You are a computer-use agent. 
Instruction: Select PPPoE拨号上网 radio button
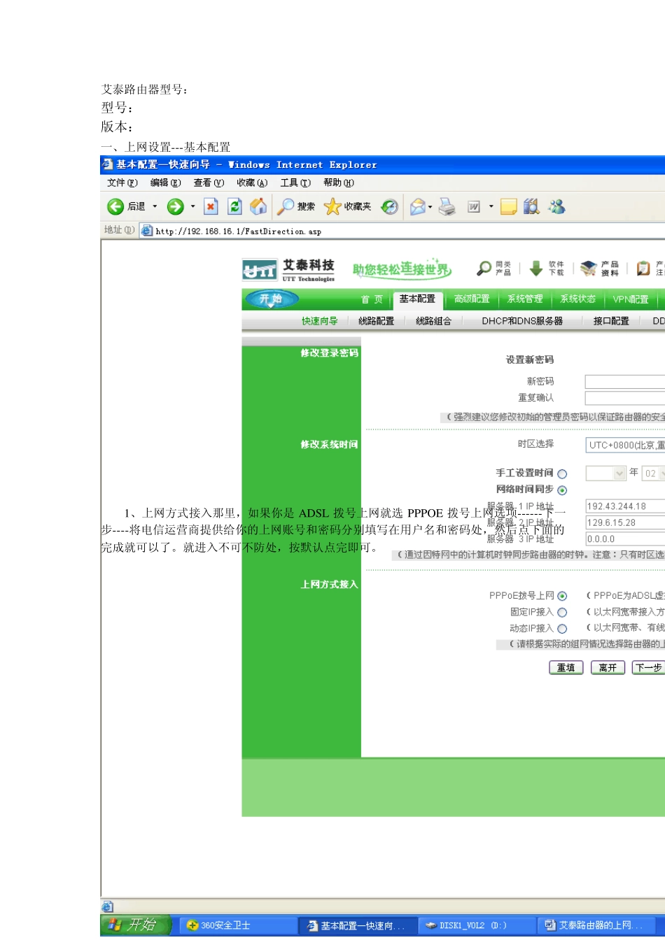click(562, 596)
